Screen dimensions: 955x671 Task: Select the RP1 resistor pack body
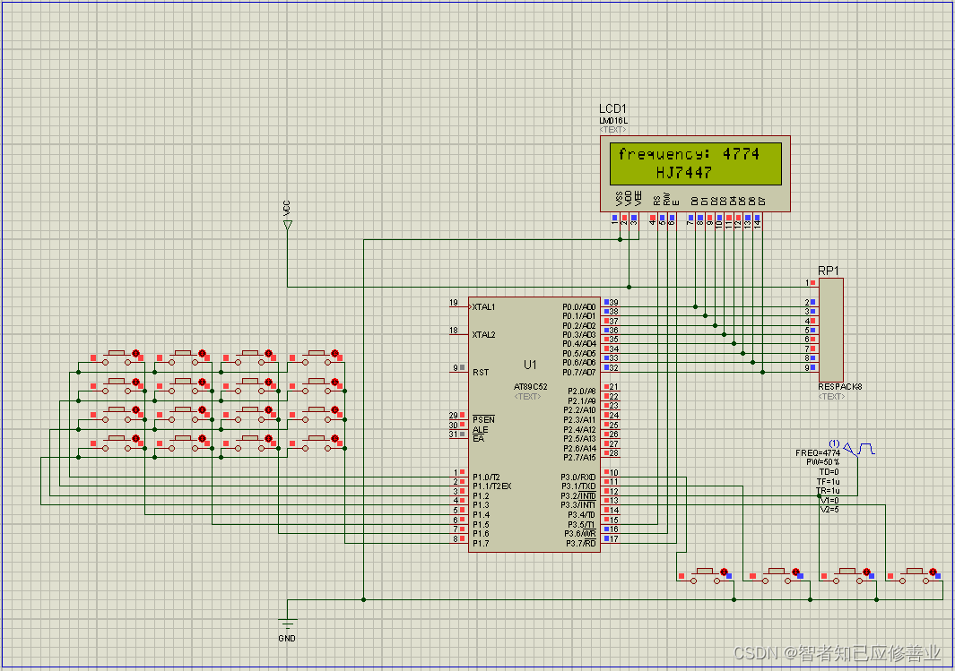click(830, 330)
